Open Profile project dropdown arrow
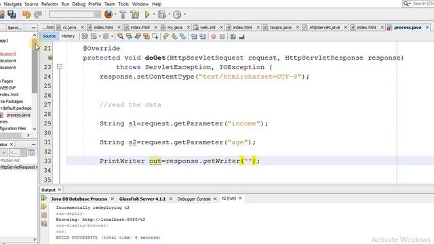This screenshot has height=244, width=434. [184, 14]
